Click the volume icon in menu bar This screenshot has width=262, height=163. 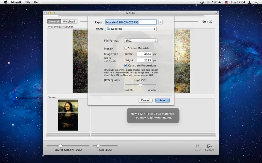coord(220,2)
